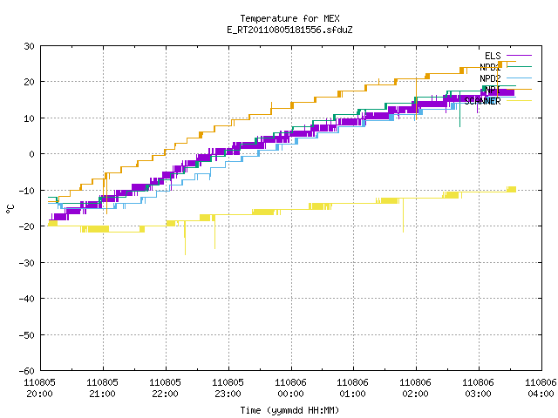The image size is (558, 418).
Task: Click the yellow SCANNER downward spike near -28
Action: click(x=185, y=238)
